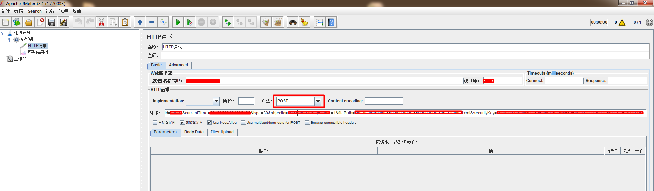
Task: Shut down all remote engines
Action: [251, 22]
